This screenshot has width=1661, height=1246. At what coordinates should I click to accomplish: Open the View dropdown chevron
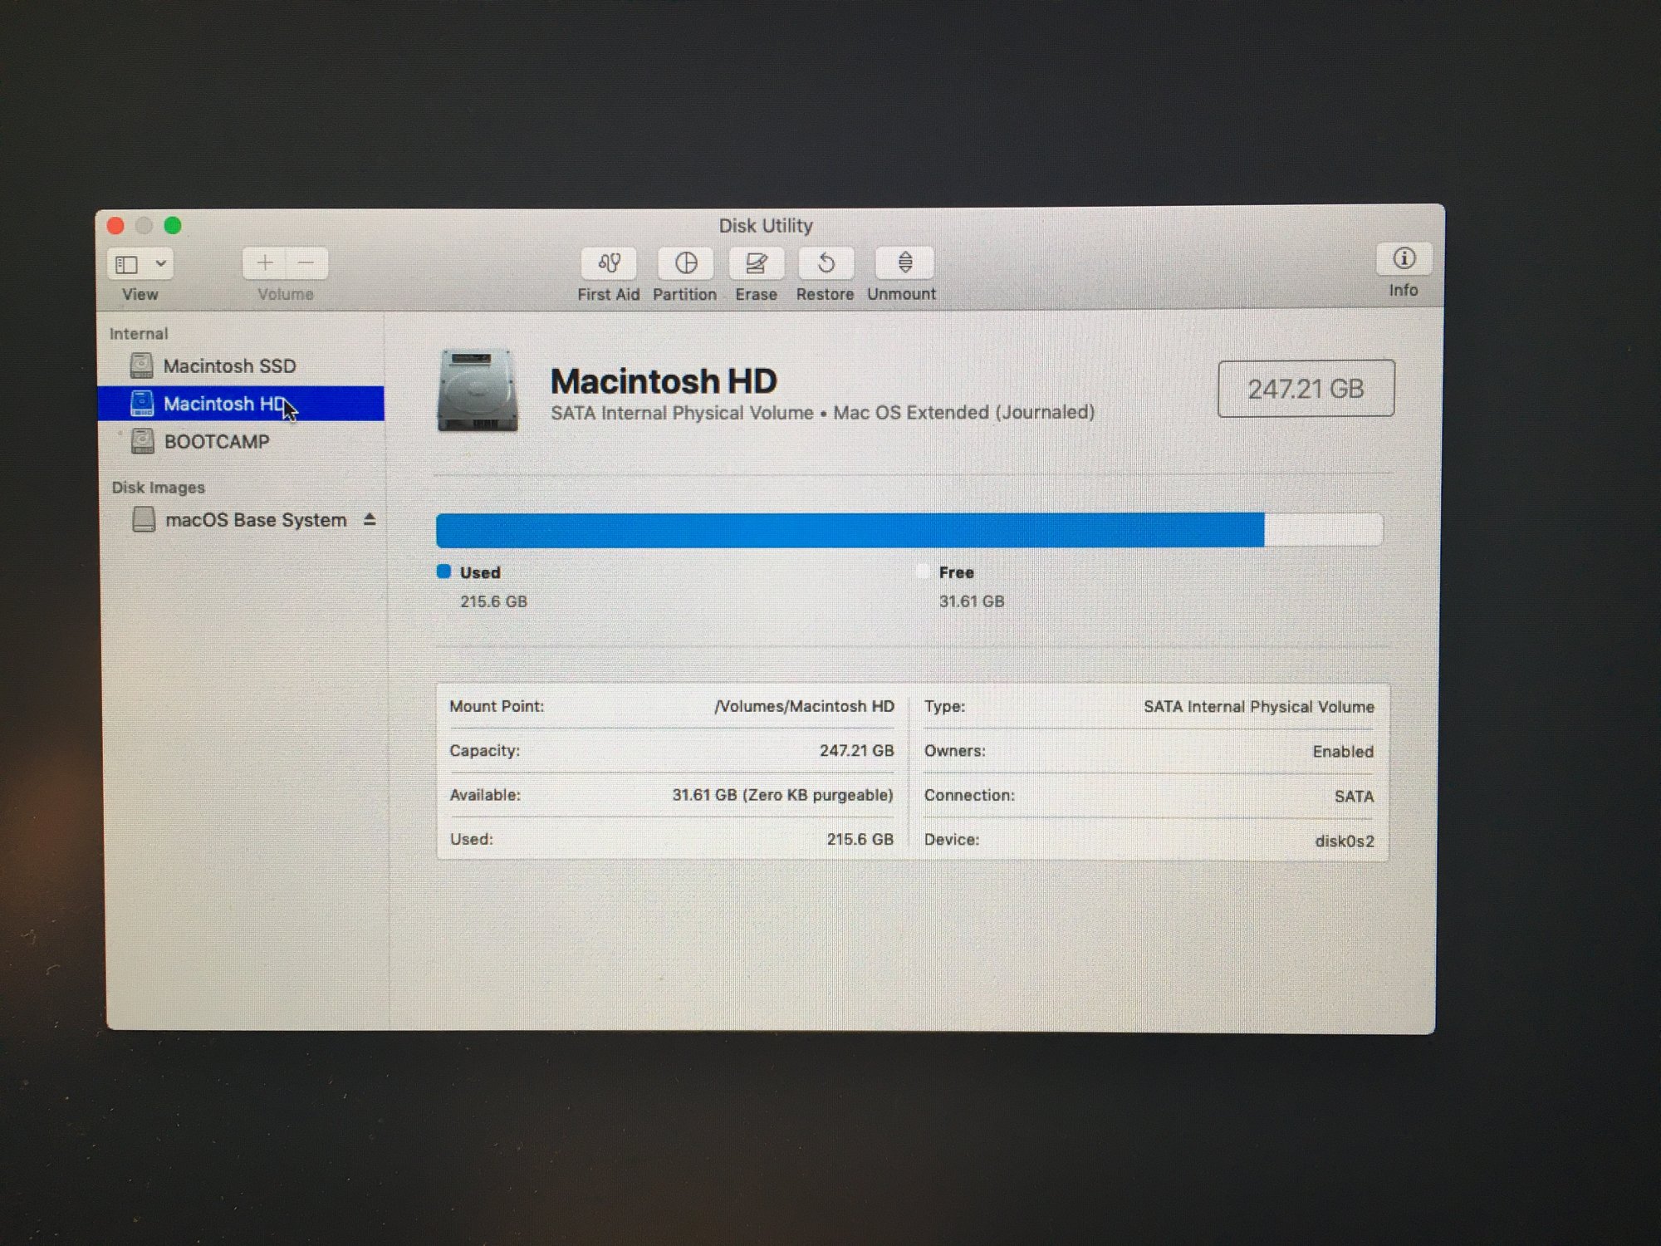(x=161, y=264)
